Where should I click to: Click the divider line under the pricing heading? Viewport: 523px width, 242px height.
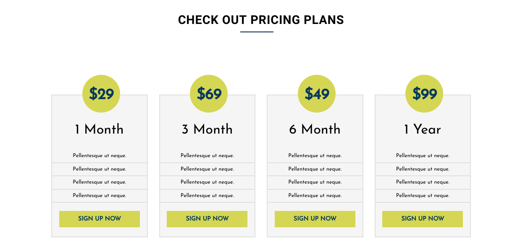257,32
